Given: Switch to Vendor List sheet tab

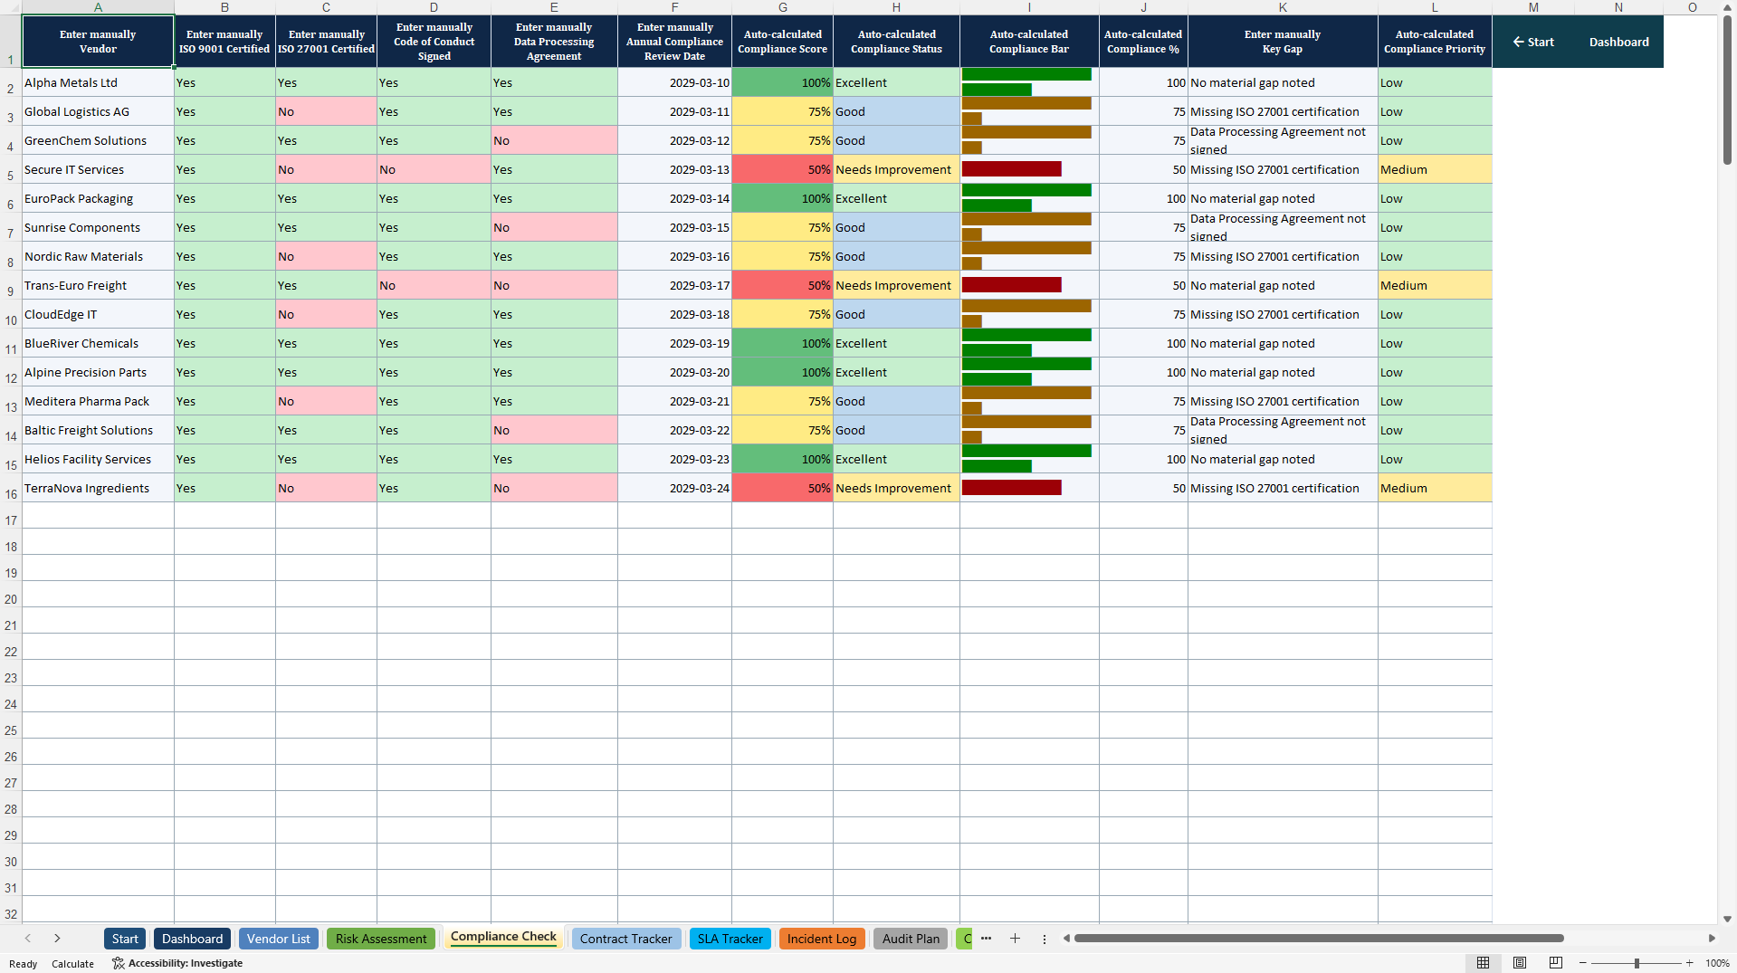Looking at the screenshot, I should coord(278,939).
